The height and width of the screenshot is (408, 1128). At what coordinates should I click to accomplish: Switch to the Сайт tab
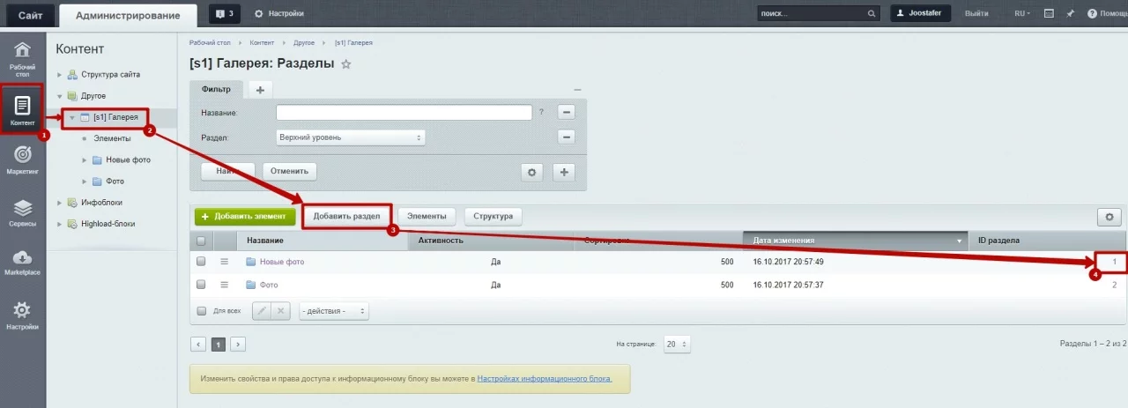[x=30, y=15]
